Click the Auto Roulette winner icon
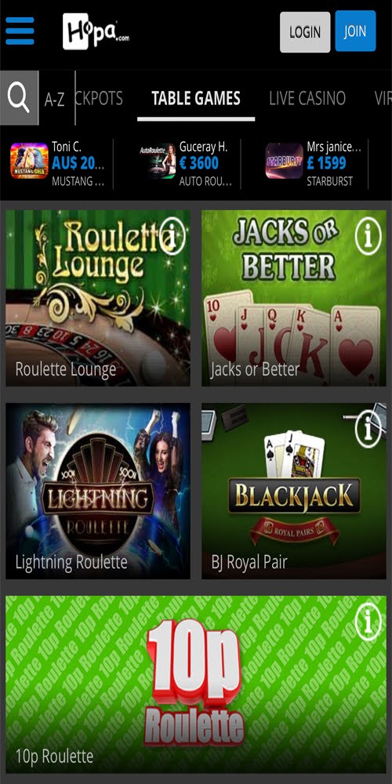392x784 pixels. (158, 161)
